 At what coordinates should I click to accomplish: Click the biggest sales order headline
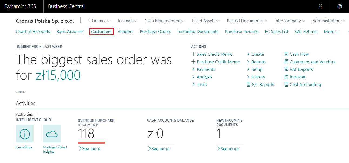point(94,67)
